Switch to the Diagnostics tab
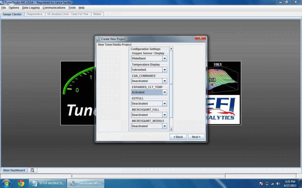The image size is (302, 188). click(34, 14)
